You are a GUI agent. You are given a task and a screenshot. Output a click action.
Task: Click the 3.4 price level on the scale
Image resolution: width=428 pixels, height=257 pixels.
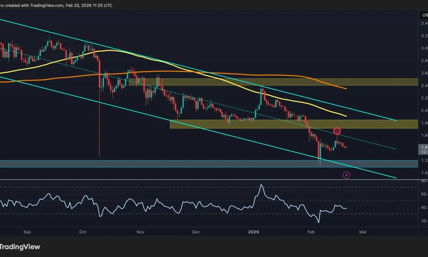pyautogui.click(x=423, y=24)
